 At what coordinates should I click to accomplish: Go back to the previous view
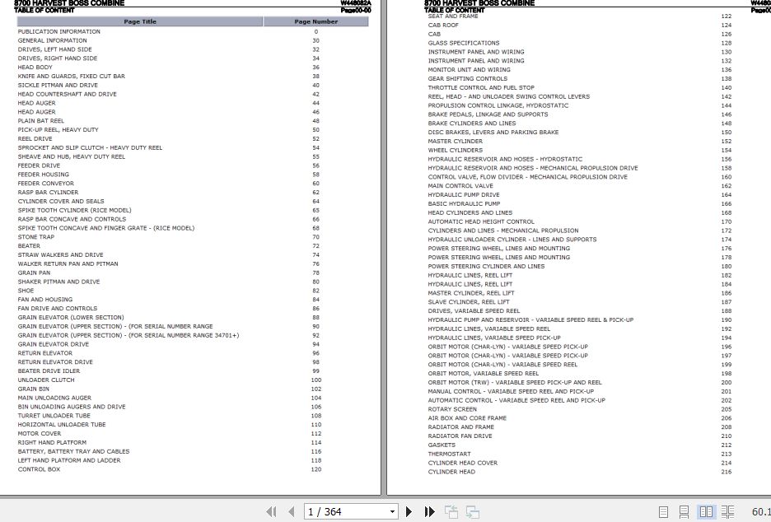[451, 511]
